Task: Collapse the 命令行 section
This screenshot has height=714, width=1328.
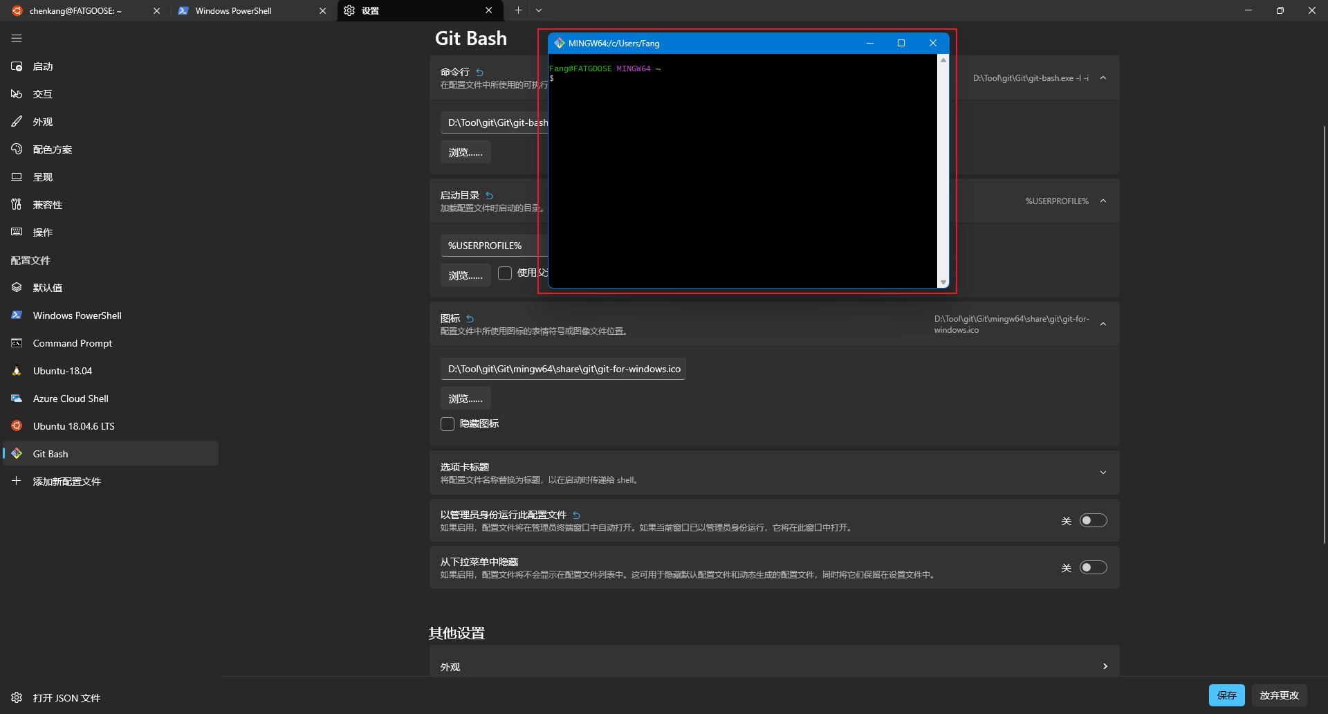Action: click(1103, 77)
